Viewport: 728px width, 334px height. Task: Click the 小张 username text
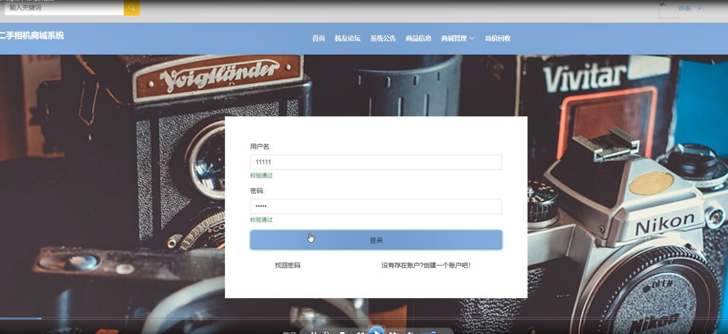[x=685, y=8]
